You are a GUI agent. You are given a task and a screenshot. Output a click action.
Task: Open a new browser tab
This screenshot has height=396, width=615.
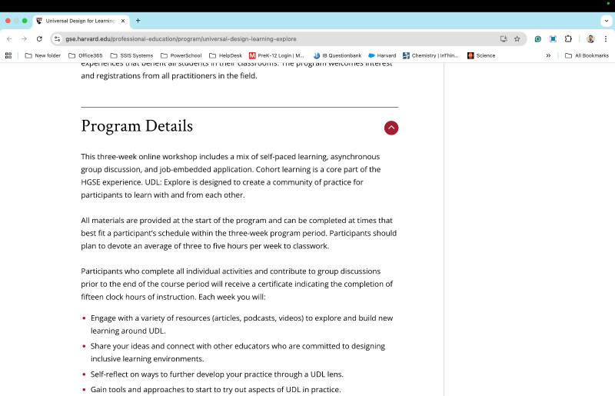click(138, 21)
